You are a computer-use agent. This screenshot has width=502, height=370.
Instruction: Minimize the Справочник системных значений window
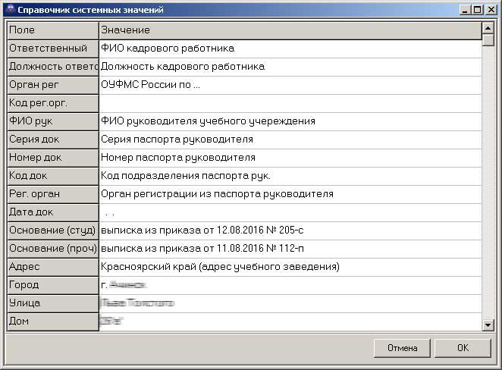tap(465, 10)
